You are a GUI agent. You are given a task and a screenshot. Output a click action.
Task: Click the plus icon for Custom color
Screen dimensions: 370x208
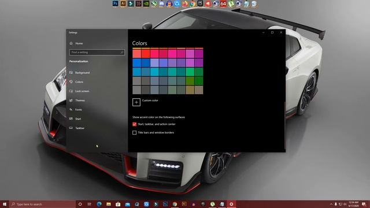[x=136, y=102]
